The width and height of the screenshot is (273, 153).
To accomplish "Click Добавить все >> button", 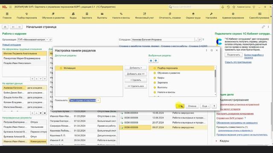I will pos(136,74).
